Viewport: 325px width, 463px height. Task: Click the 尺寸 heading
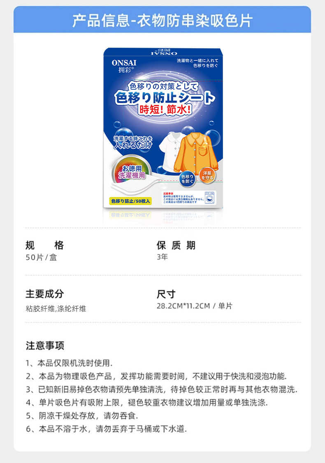tap(166, 294)
